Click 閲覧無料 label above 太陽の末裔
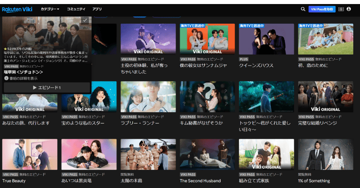Image resolution: width=360 pixels, height=188 pixels. click(x=127, y=175)
